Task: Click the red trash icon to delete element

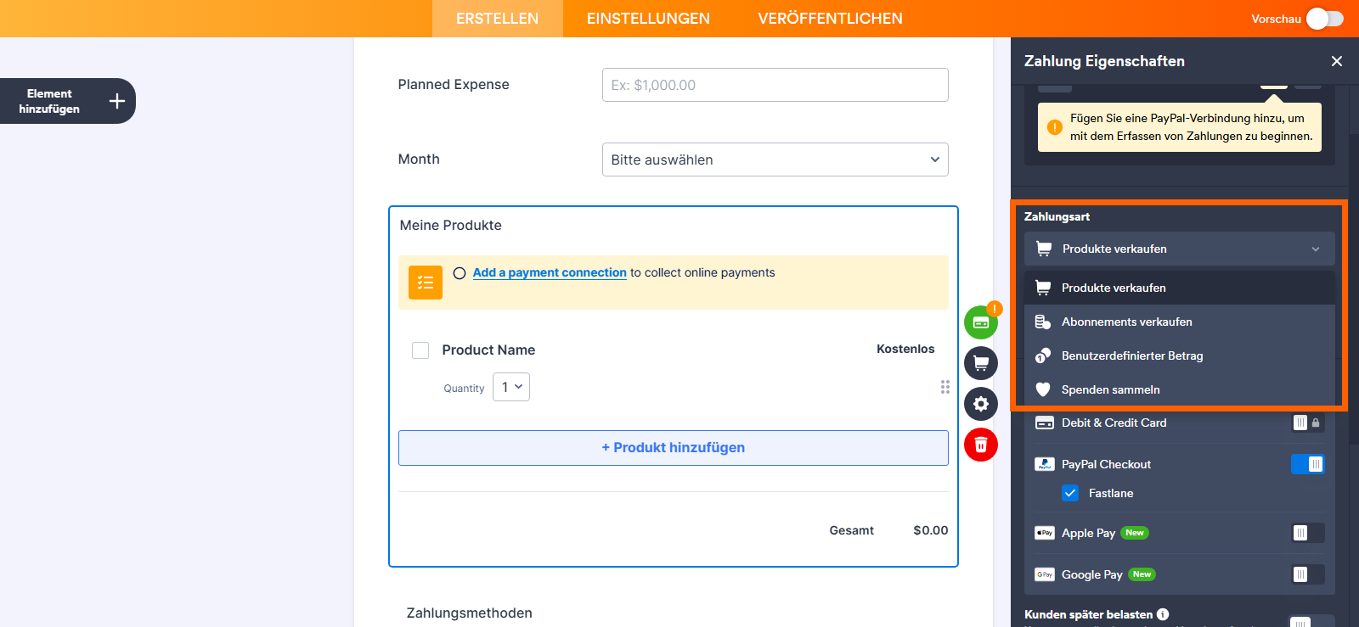Action: click(980, 445)
